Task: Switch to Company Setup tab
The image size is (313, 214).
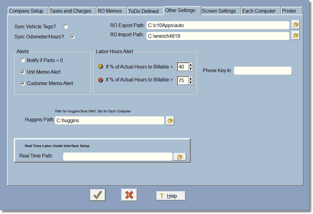Action: tap(26, 11)
